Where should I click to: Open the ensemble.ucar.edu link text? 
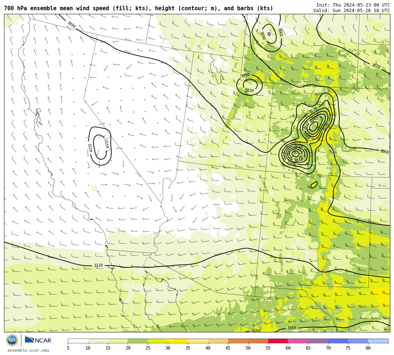click(28, 350)
